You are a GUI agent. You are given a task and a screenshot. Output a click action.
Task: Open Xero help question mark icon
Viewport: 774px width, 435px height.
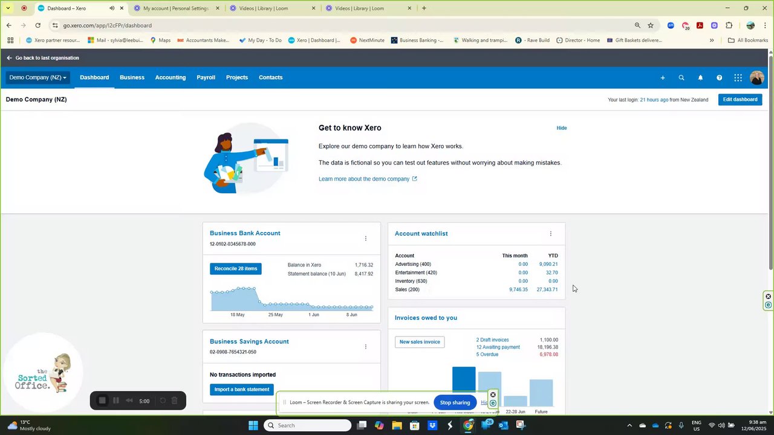(719, 77)
